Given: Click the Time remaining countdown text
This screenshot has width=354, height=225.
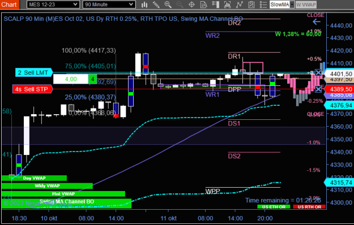Looking at the screenshot, I should 283,200.
